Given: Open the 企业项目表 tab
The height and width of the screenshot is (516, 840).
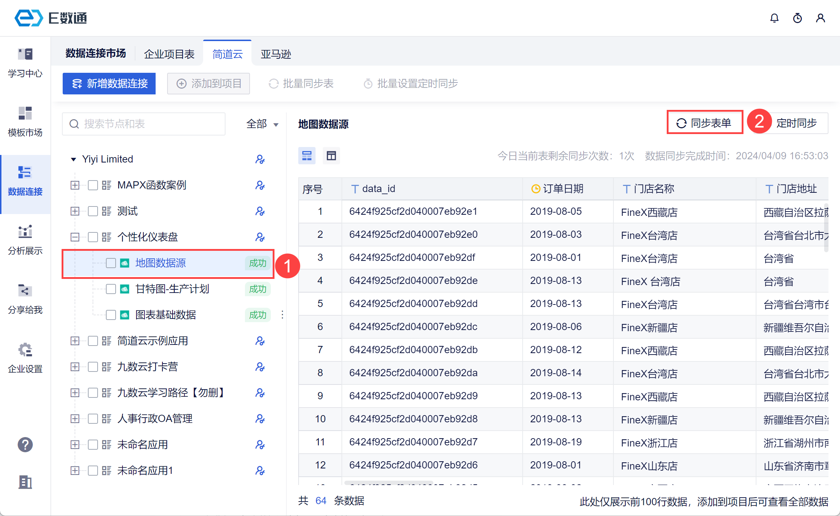Looking at the screenshot, I should [x=169, y=54].
